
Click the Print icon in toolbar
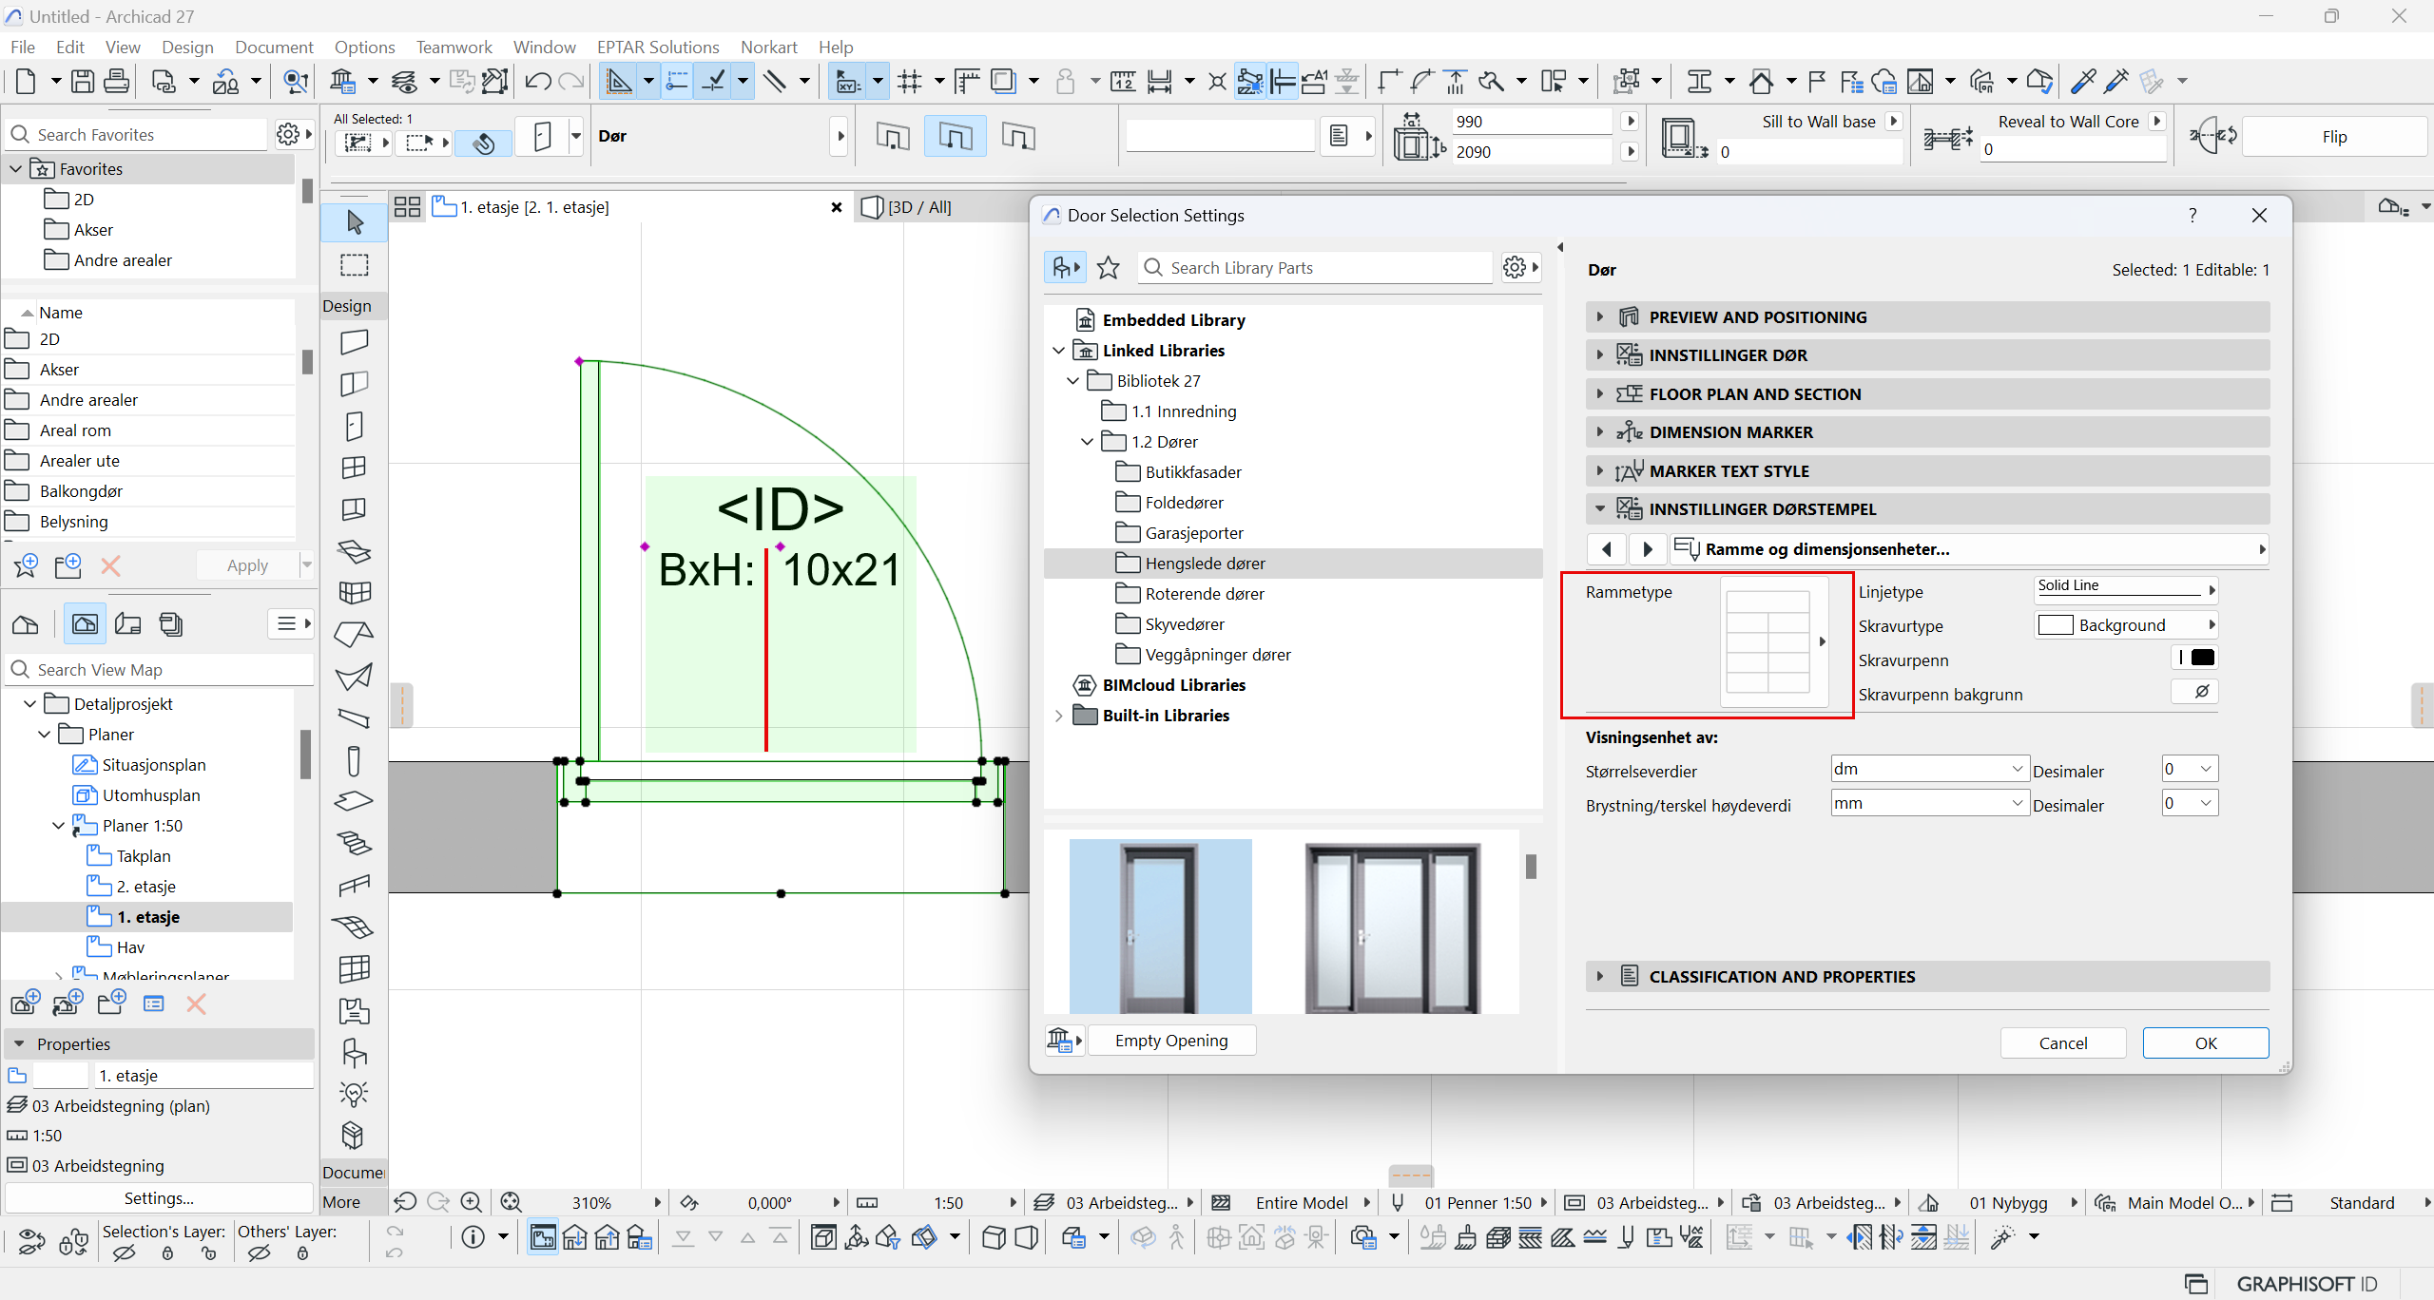tap(116, 82)
